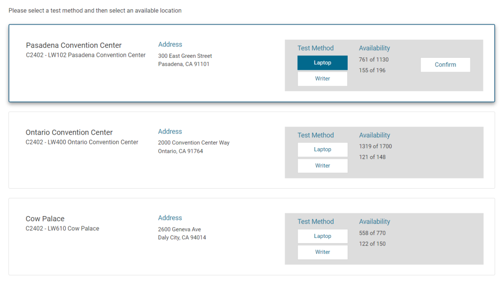The image size is (504, 285).
Task: Pick Laptop test method for Cow Palace
Action: (322, 236)
